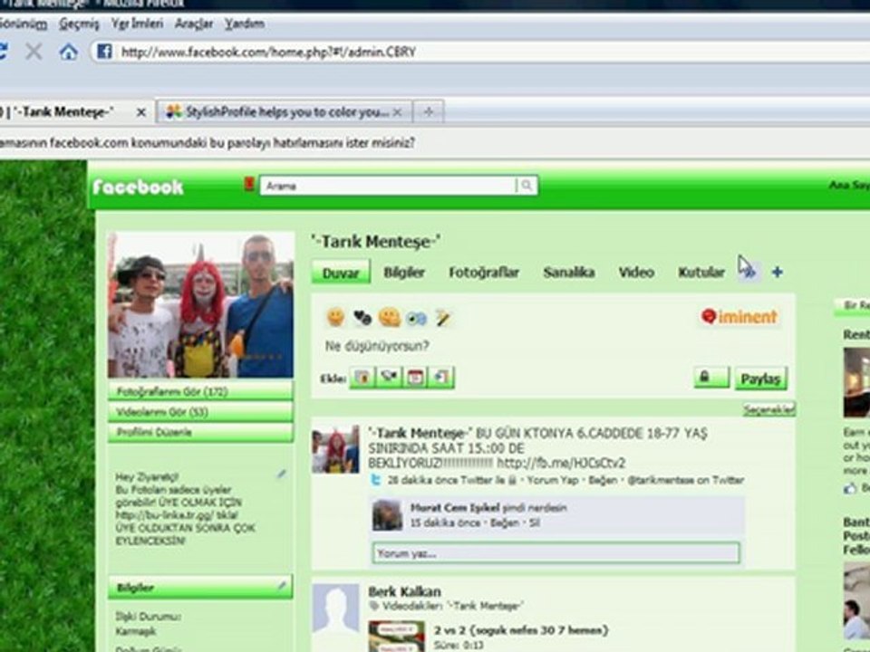
Task: Open the Yer İmleri menu
Action: coord(137,24)
